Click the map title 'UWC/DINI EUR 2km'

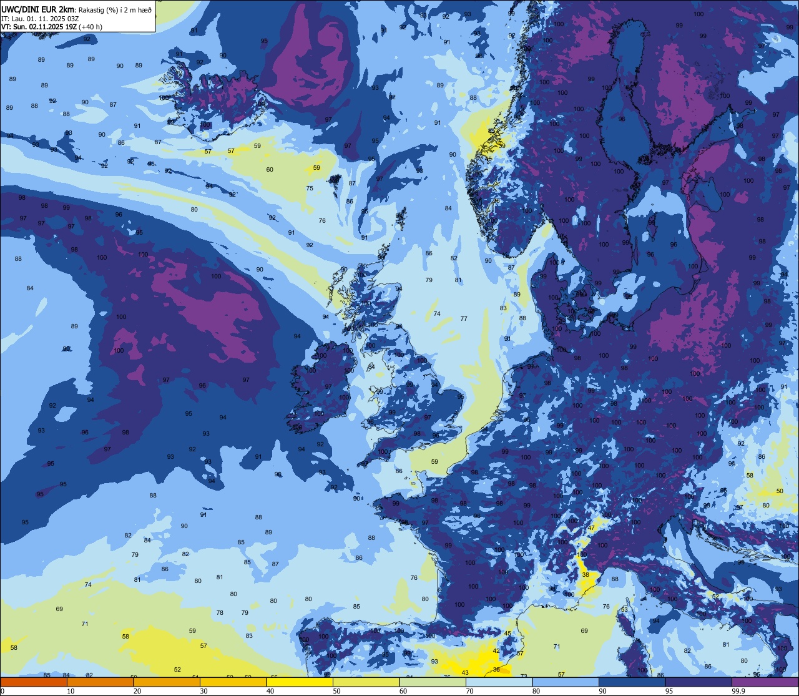click(39, 9)
